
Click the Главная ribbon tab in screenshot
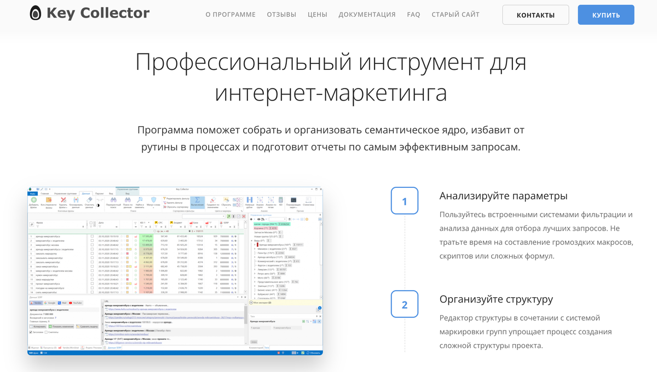44,193
